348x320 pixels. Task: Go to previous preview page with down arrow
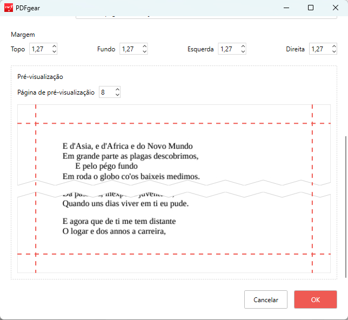coord(117,95)
